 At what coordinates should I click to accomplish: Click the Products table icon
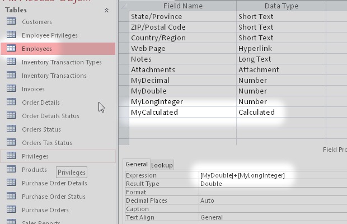[11, 170]
